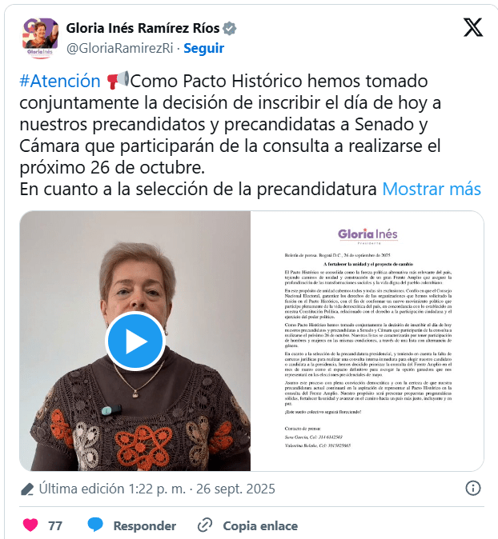Click the Gloria Inés logo in document
This screenshot has height=539, width=498.
coord(367,236)
